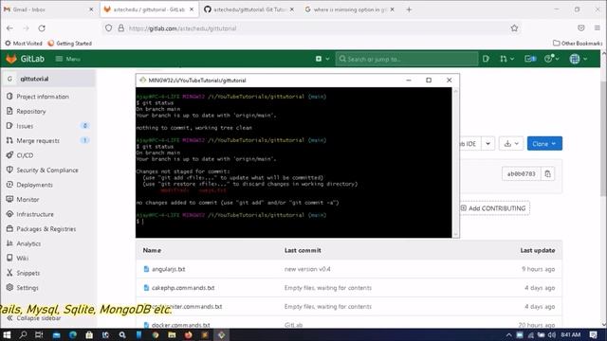
Task: Open a new browser tab
Action: 409,9
